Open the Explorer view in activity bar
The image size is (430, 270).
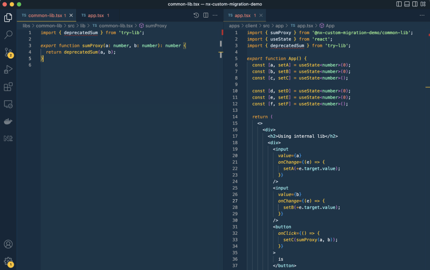click(x=8, y=18)
